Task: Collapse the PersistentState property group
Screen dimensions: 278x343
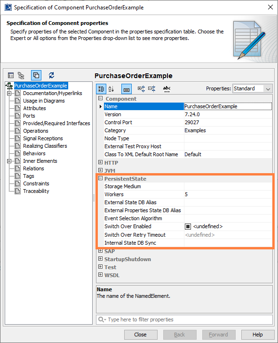Action: [x=100, y=178]
